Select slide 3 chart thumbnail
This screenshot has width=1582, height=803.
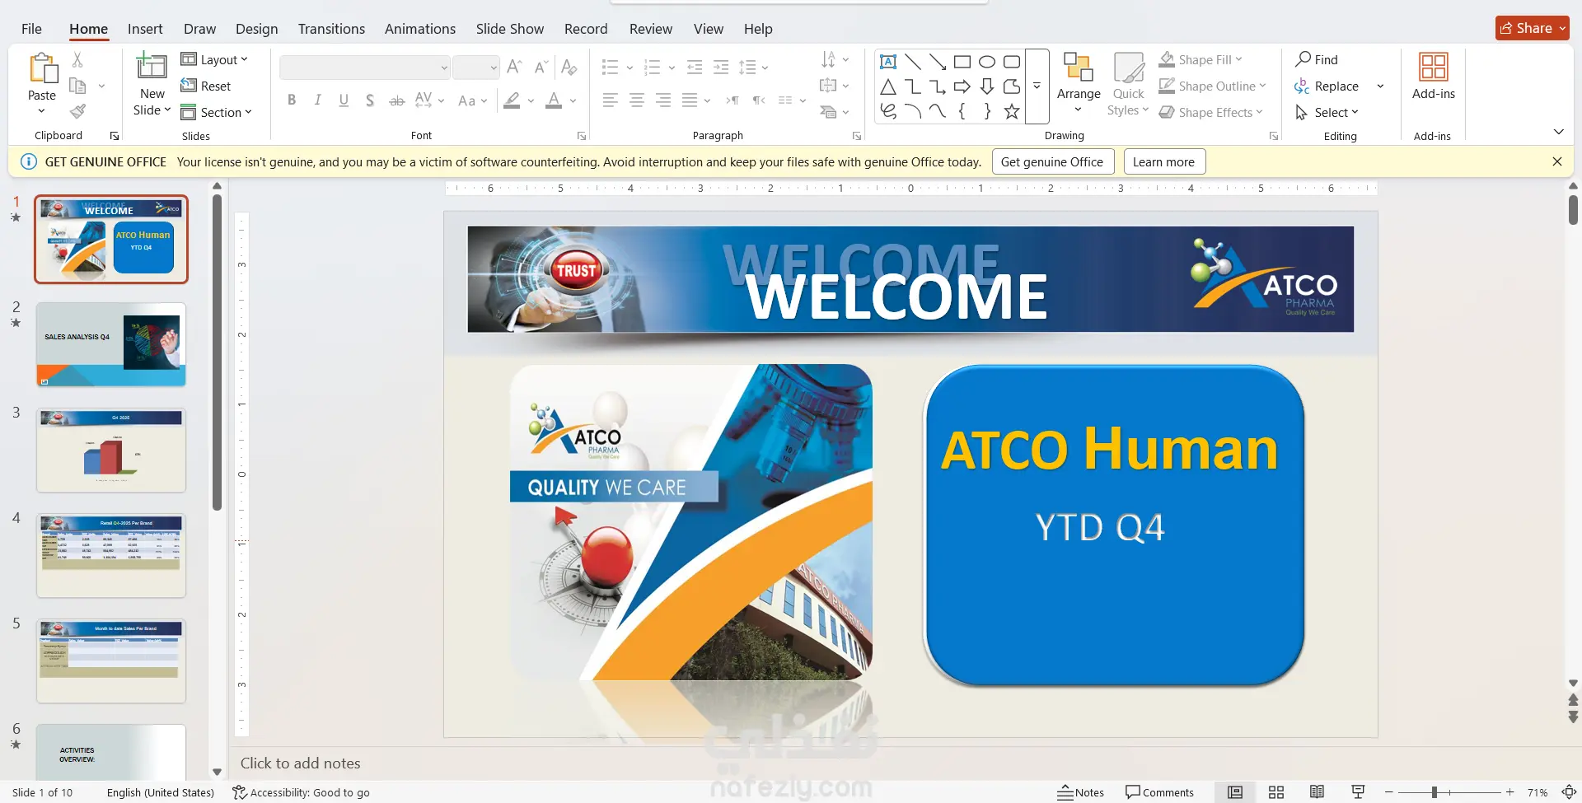click(x=111, y=451)
